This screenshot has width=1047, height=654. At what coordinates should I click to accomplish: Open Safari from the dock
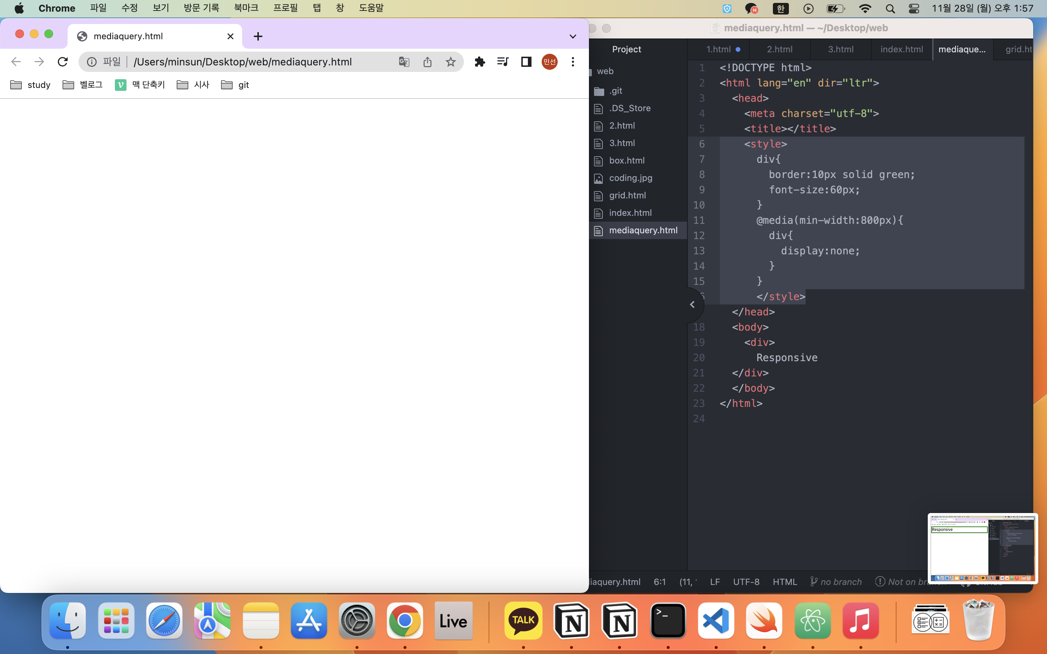(164, 621)
